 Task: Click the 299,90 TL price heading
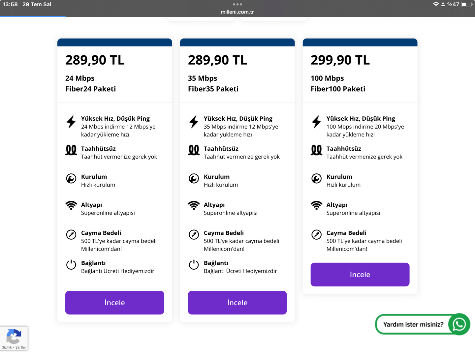point(340,60)
